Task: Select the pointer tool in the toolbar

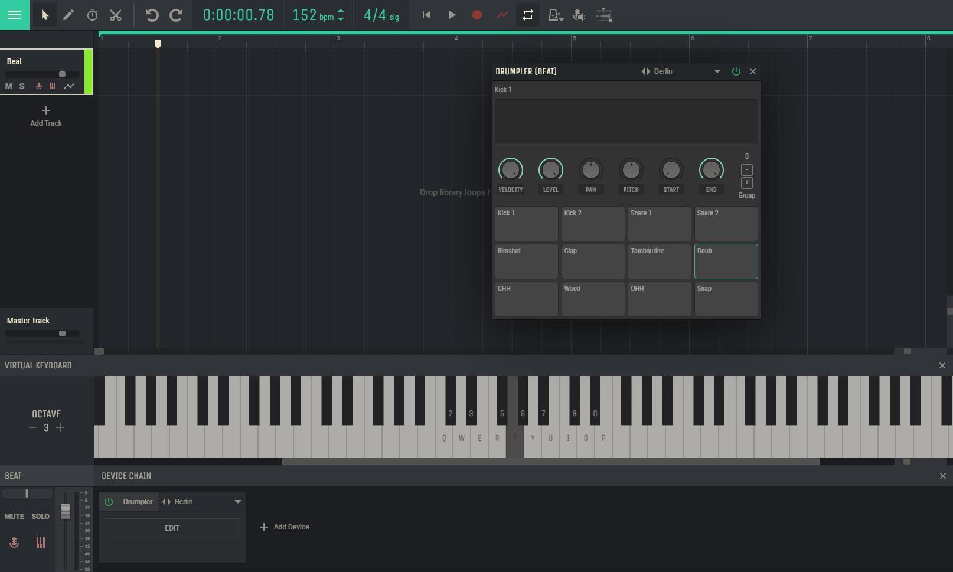Action: (44, 15)
